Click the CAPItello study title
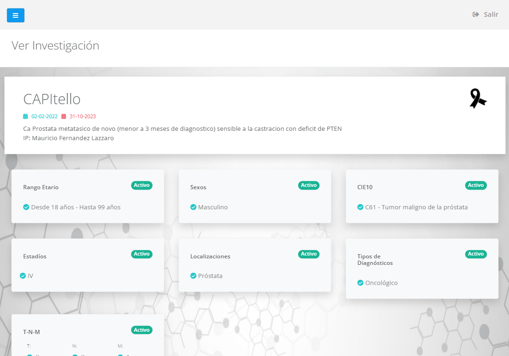 point(52,99)
